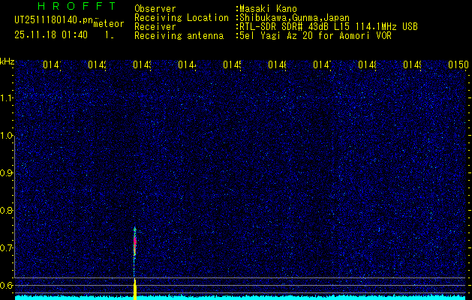
Task: Click the 0142 time marker
Action: (98, 64)
